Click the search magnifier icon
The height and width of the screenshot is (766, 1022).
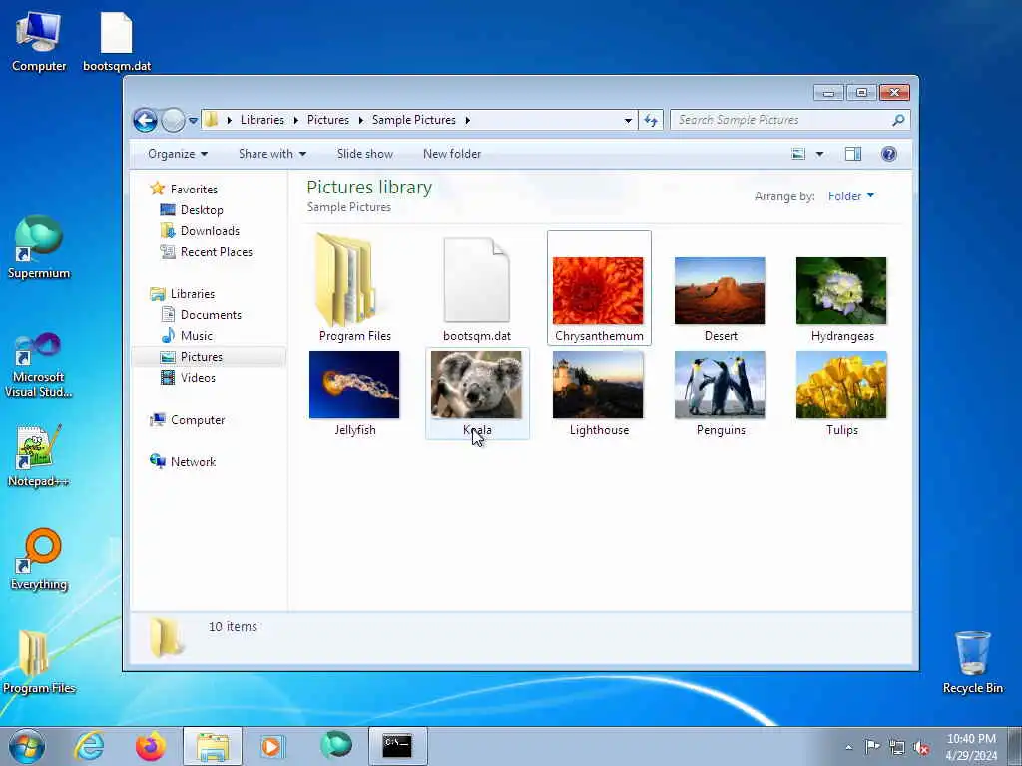click(898, 120)
